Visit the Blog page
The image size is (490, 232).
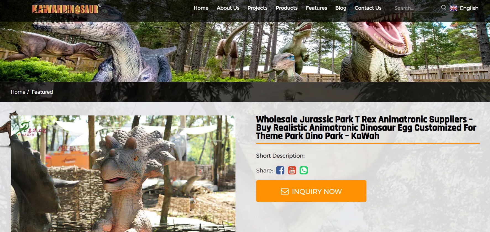(341, 8)
